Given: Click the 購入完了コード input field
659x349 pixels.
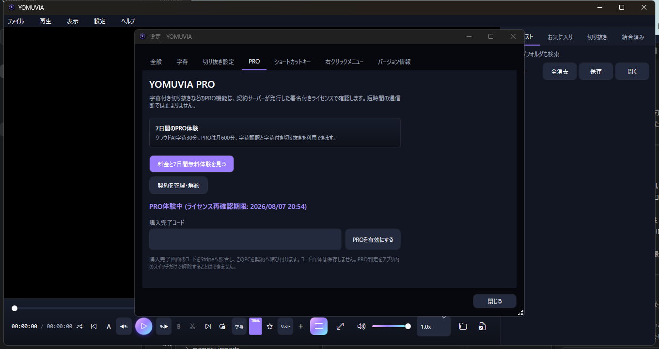Looking at the screenshot, I should click(x=245, y=239).
